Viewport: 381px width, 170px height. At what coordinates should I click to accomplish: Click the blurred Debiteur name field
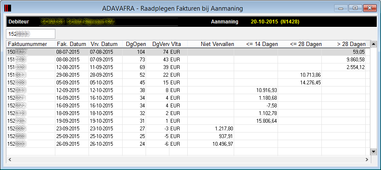click(x=109, y=22)
